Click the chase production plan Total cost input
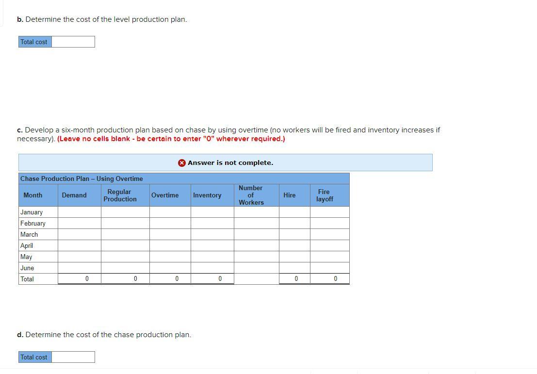This screenshot has height=374, width=537. click(x=73, y=357)
